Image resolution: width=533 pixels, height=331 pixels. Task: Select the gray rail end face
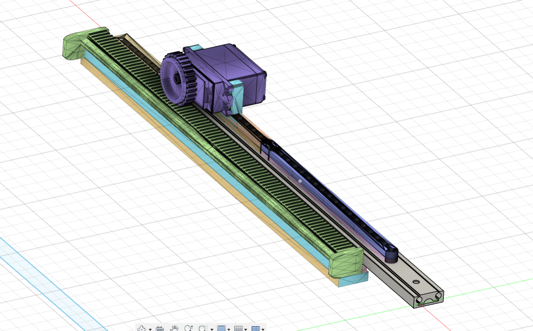[x=428, y=300]
